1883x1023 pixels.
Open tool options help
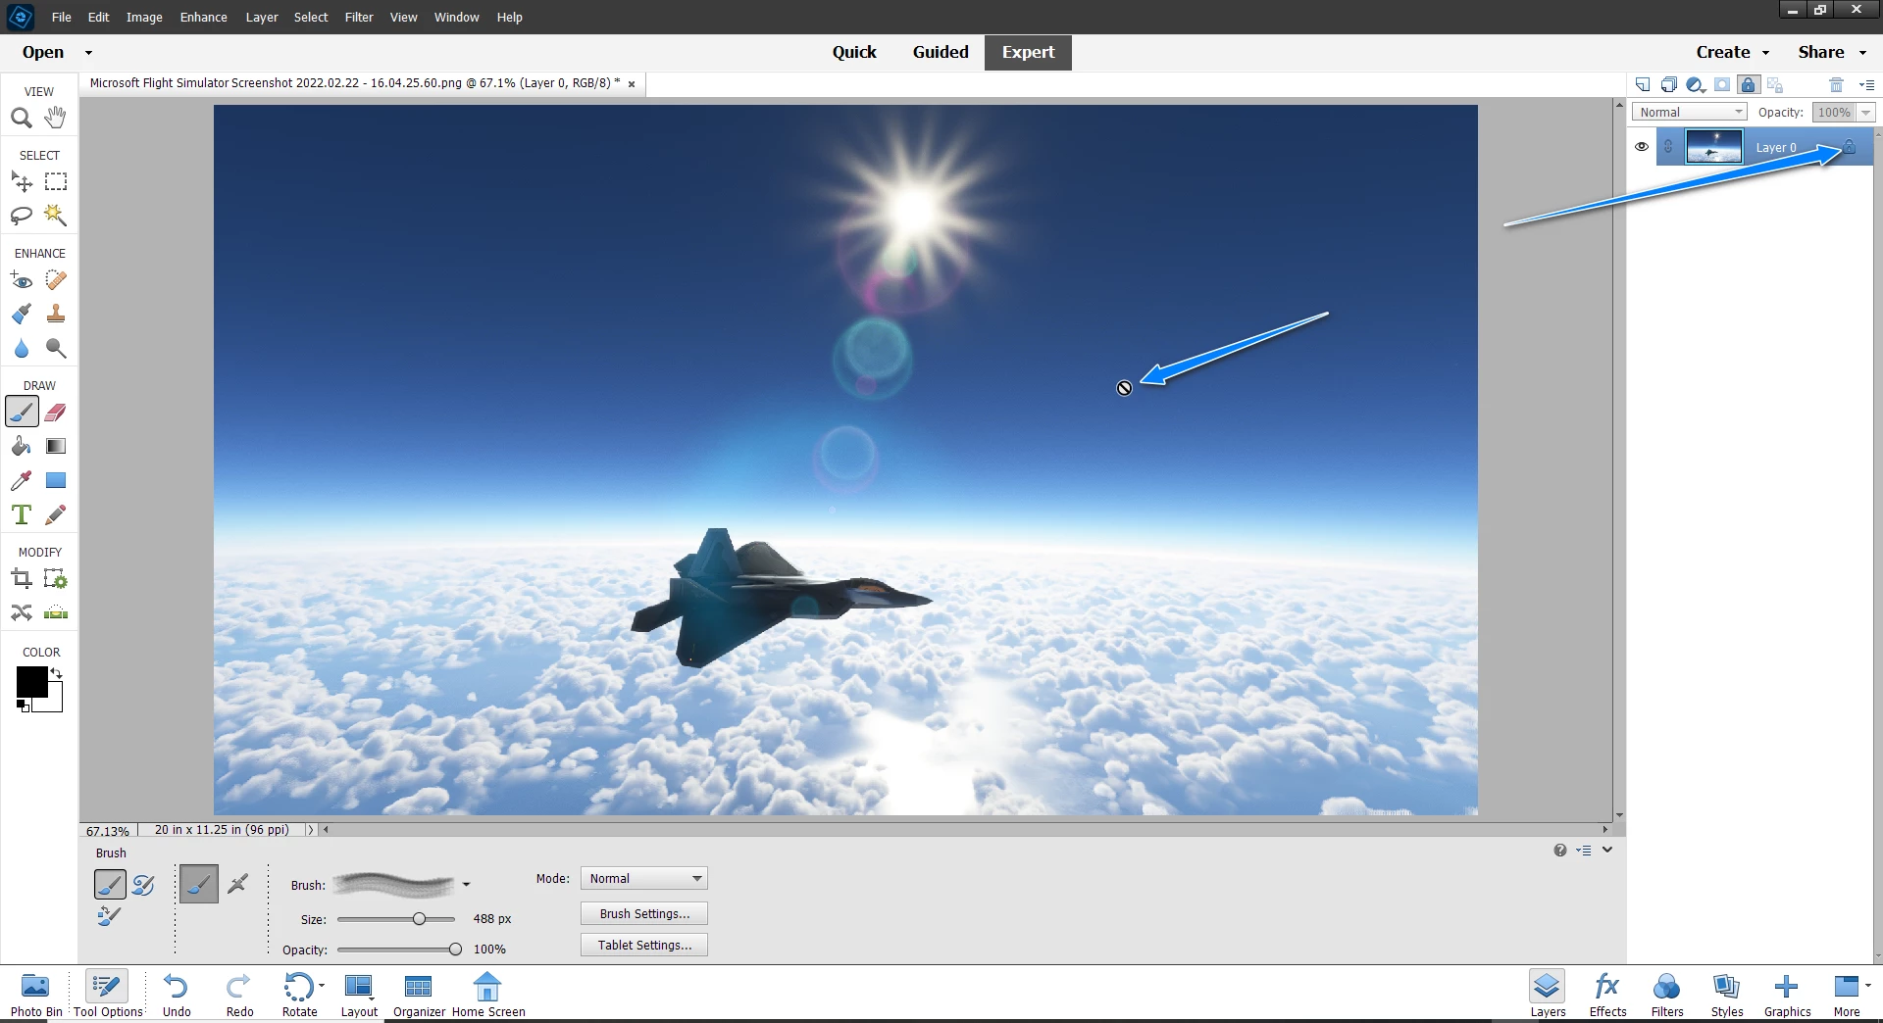pos(1560,851)
